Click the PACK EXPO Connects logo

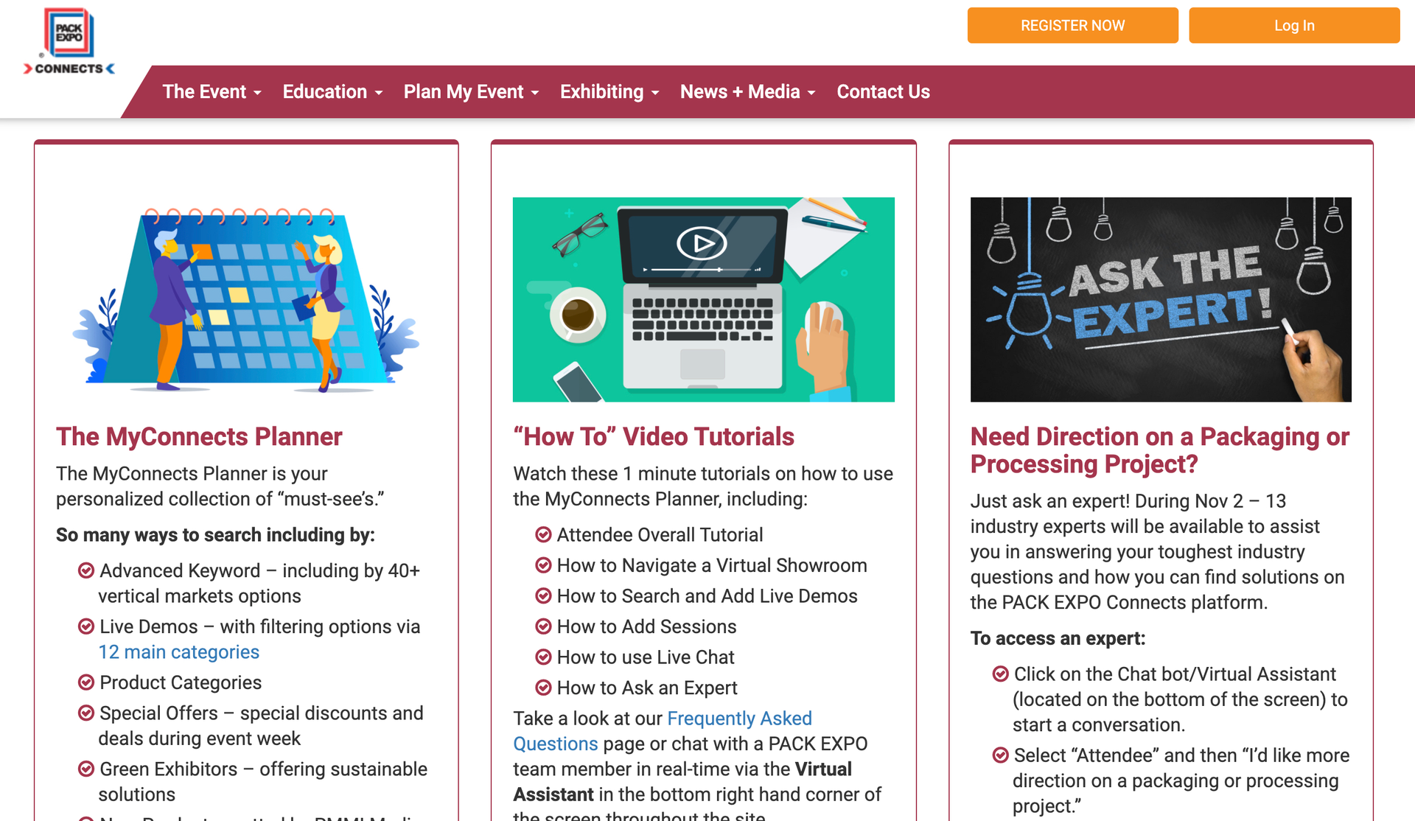69,42
